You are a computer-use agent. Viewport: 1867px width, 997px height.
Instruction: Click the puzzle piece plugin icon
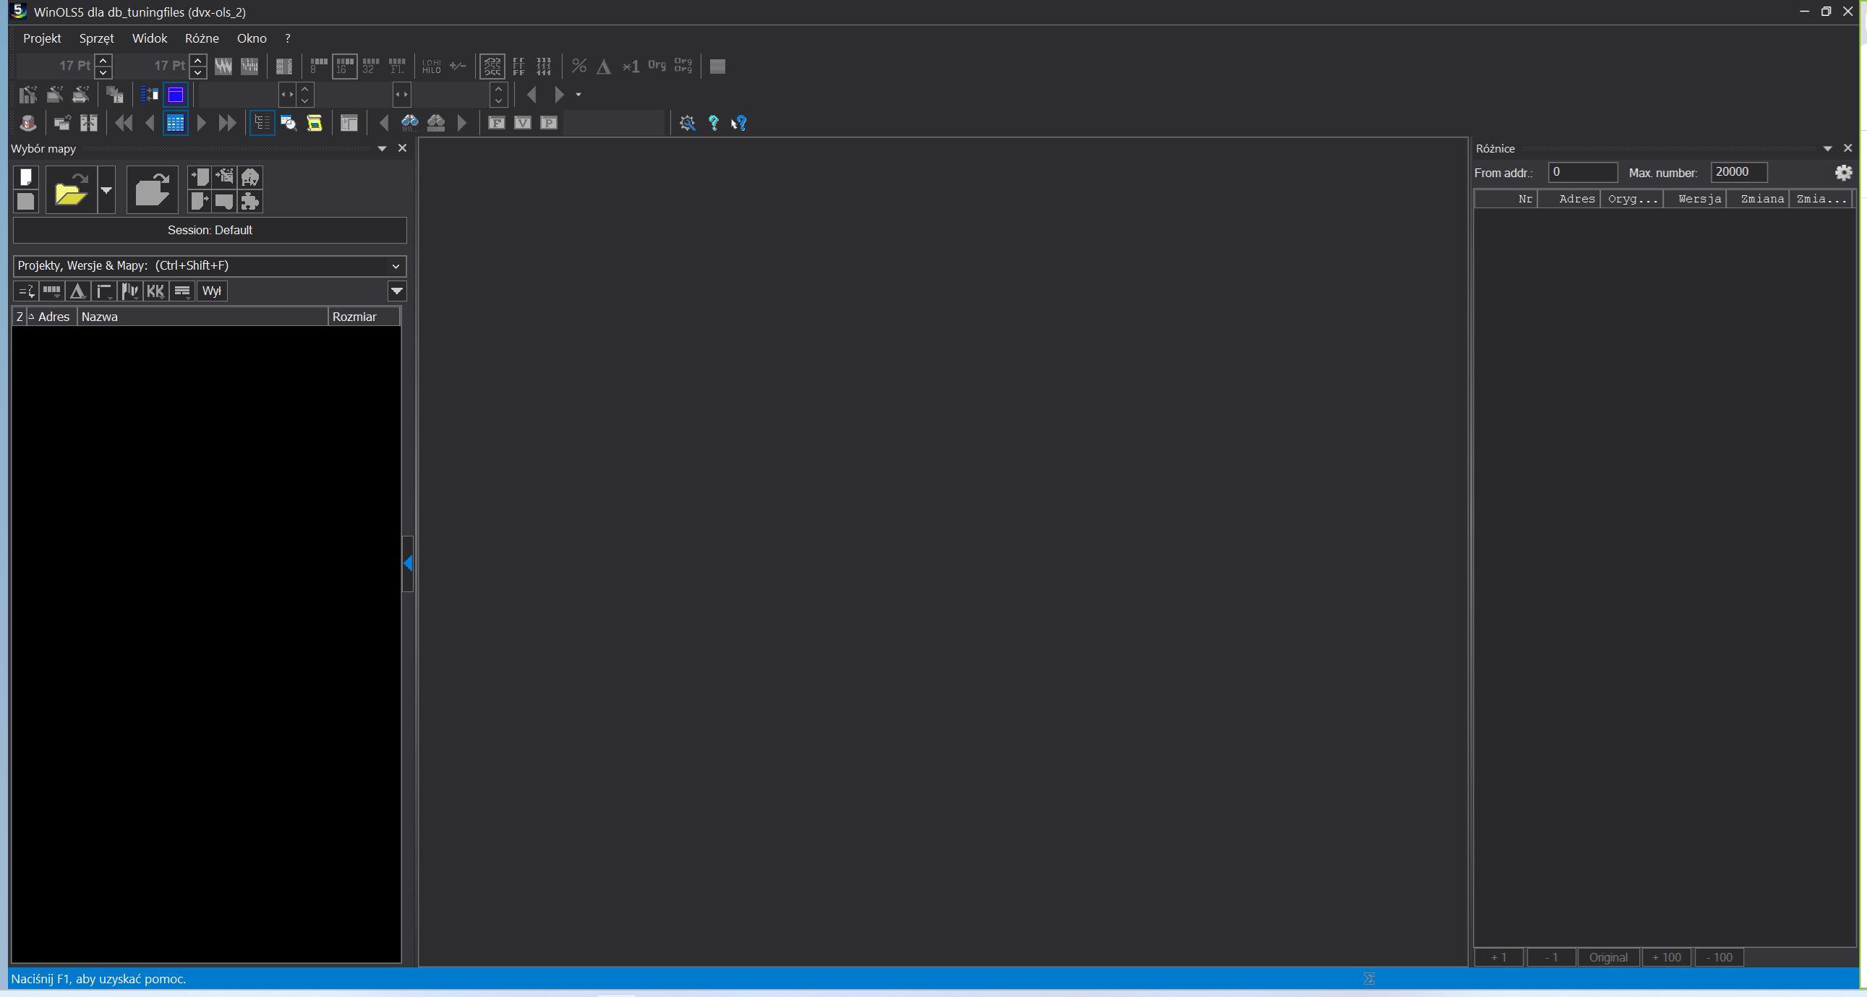(250, 202)
